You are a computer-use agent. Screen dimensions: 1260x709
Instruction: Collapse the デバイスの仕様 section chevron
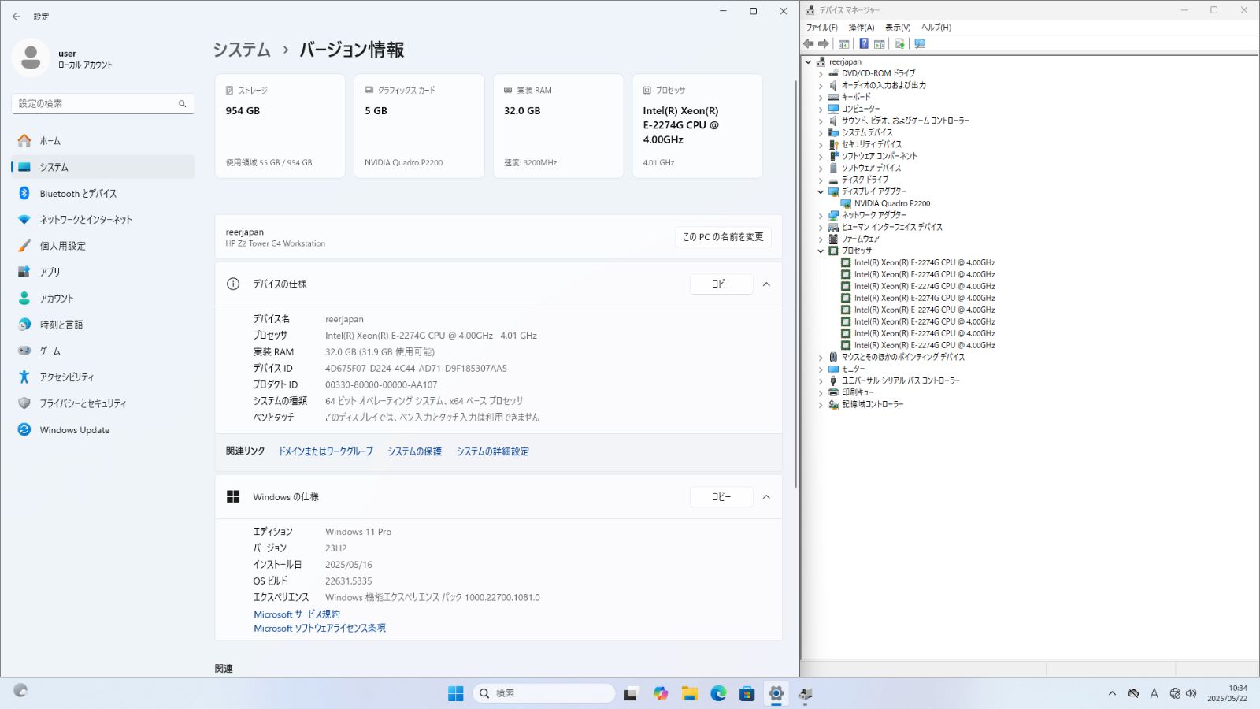[766, 284]
